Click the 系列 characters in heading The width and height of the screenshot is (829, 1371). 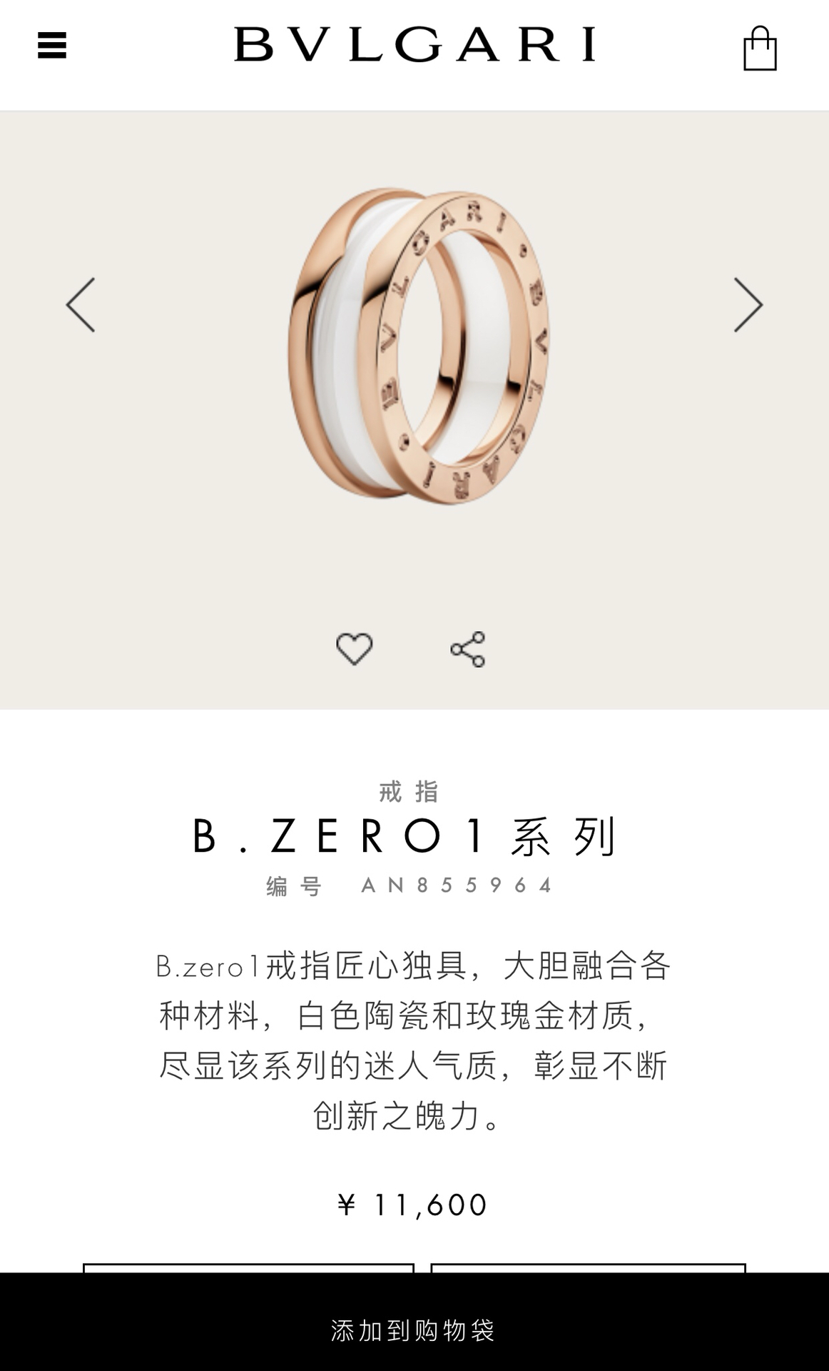tap(563, 836)
